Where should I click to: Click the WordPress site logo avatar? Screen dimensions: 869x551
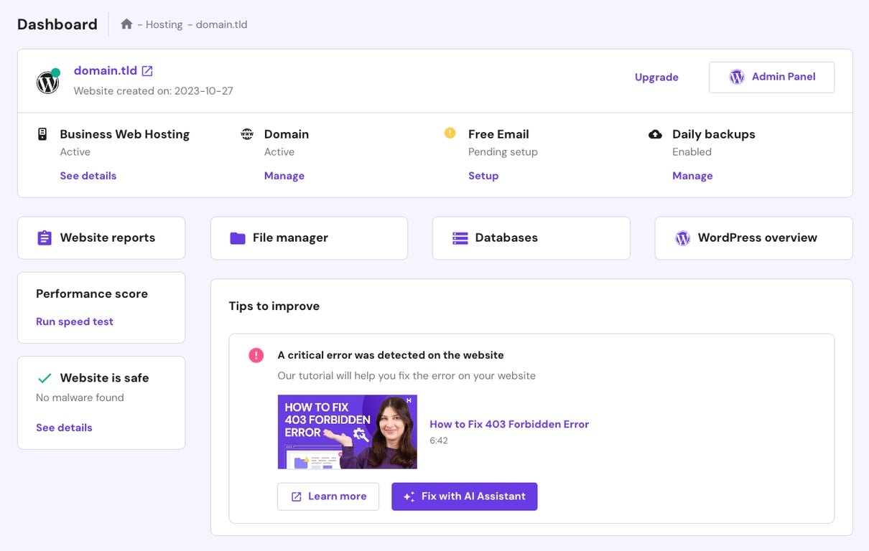click(47, 80)
